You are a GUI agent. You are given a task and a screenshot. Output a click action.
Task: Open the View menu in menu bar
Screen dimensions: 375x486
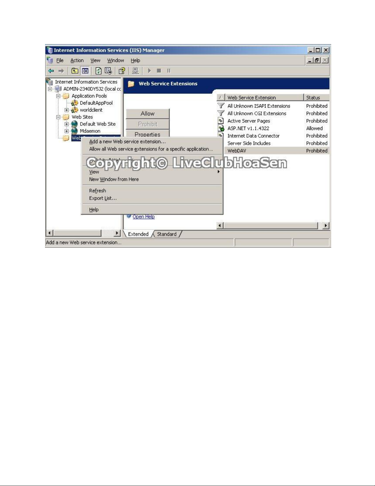click(x=95, y=60)
